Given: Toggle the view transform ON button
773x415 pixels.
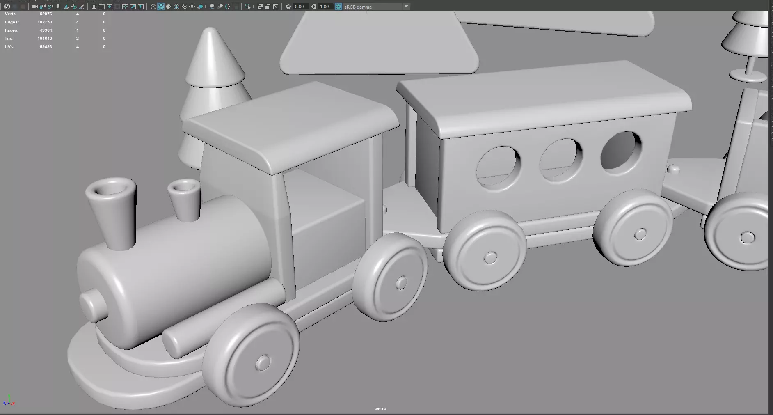Looking at the screenshot, I should pyautogui.click(x=338, y=7).
